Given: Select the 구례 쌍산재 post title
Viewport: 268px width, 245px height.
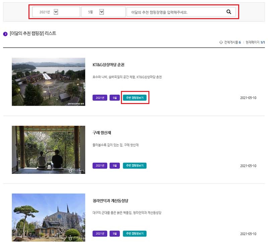Looking at the screenshot, I should [x=103, y=133].
